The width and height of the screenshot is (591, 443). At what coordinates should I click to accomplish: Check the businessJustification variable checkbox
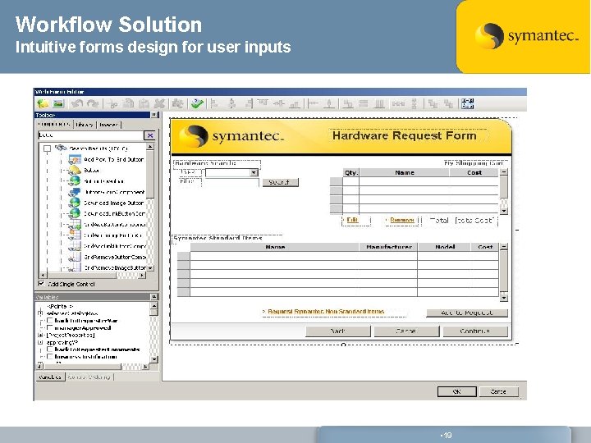pyautogui.click(x=49, y=356)
